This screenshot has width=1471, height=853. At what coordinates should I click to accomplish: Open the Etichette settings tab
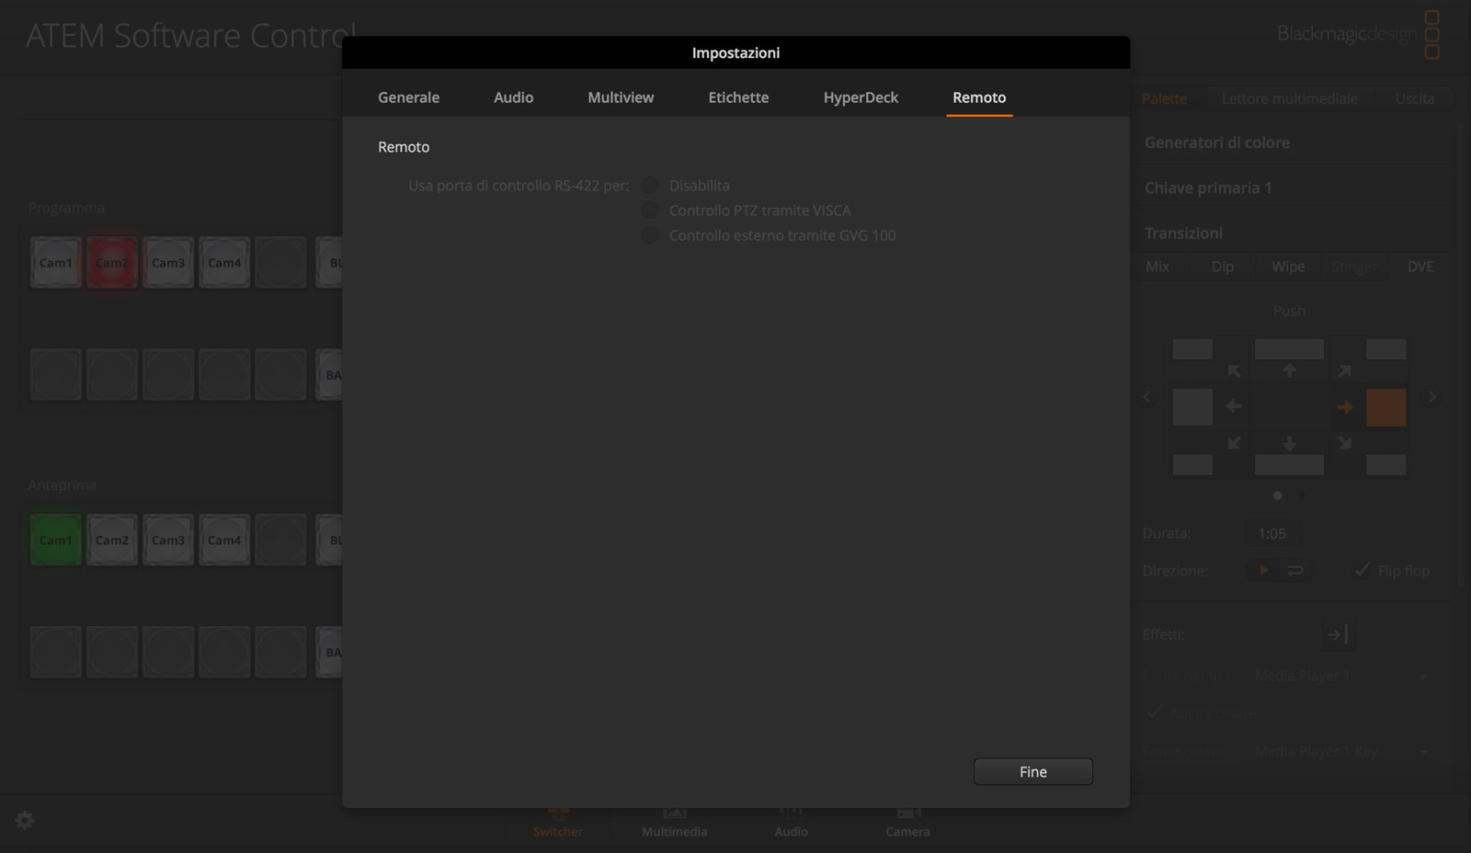pos(737,97)
